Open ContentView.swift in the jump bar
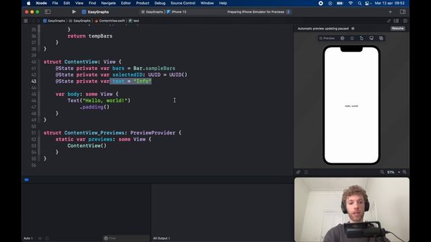The image size is (431, 242). pos(109,21)
